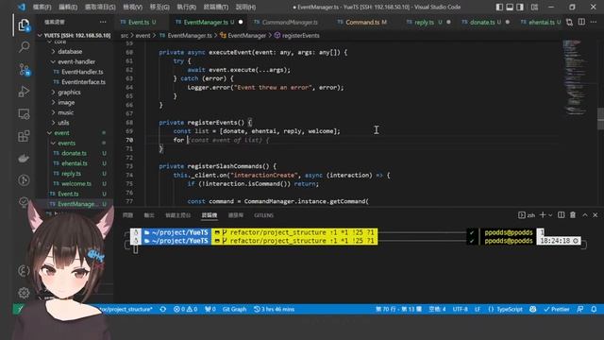
Task: Click 3 hrs 46 mins time tracker
Action: (x=275, y=309)
